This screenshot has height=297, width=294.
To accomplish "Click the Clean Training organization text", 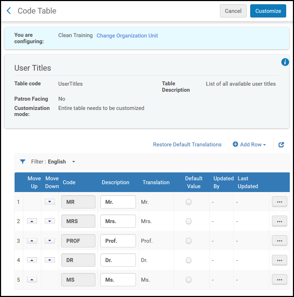I will pos(75,35).
